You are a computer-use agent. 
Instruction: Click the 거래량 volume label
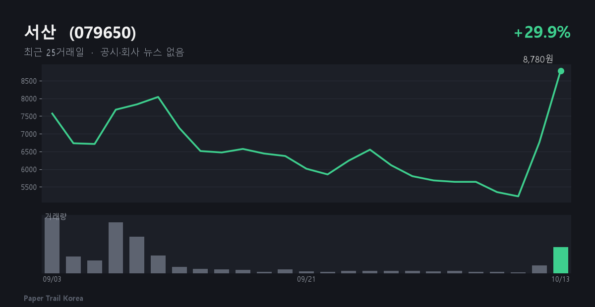pyautogui.click(x=56, y=216)
